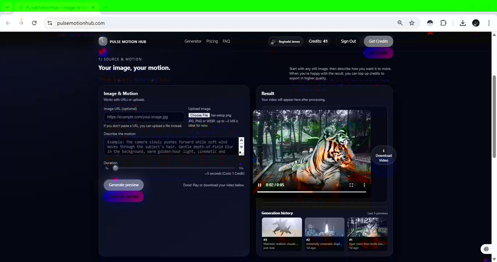This screenshot has height=262, width=497.
Task: Click the video progress bar
Action: click(311, 192)
